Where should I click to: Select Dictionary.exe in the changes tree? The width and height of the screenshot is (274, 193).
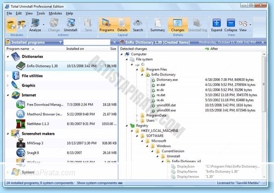pos(167,80)
